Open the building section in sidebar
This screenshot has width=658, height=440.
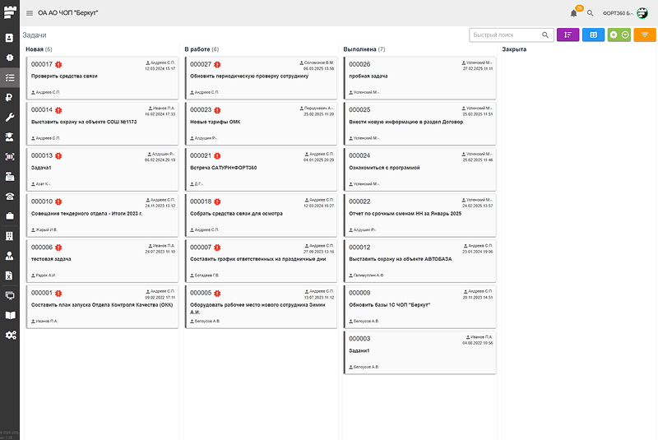click(x=10, y=236)
